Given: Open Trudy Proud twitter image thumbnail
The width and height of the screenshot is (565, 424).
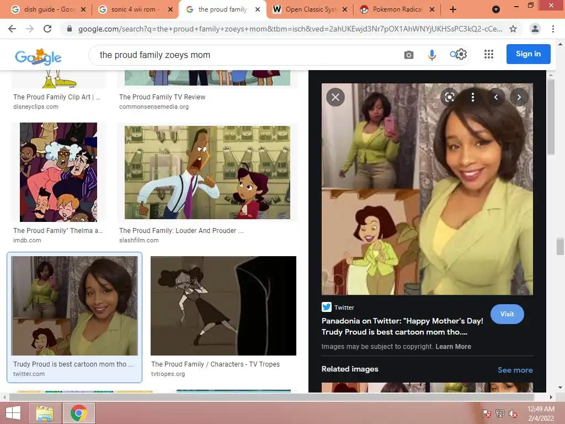Looking at the screenshot, I should pyautogui.click(x=74, y=306).
